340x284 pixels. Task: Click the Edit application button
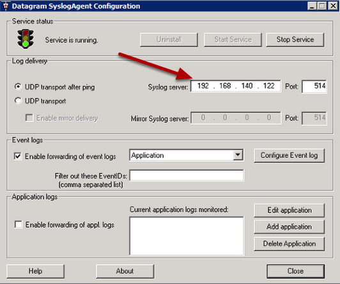tap(290, 210)
